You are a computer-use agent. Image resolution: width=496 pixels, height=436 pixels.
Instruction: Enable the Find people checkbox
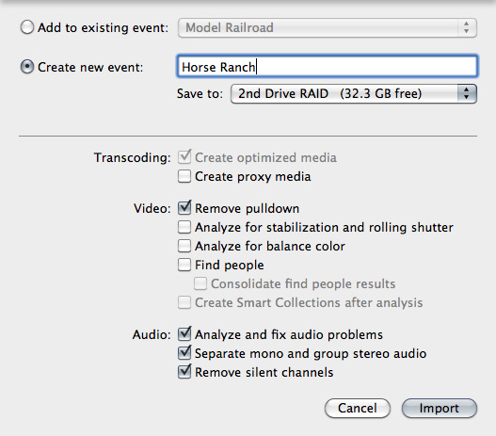(184, 265)
